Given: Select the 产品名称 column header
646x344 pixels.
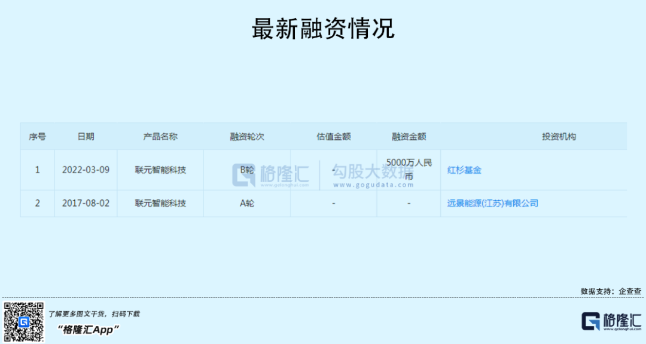Looking at the screenshot, I should click(160, 137).
